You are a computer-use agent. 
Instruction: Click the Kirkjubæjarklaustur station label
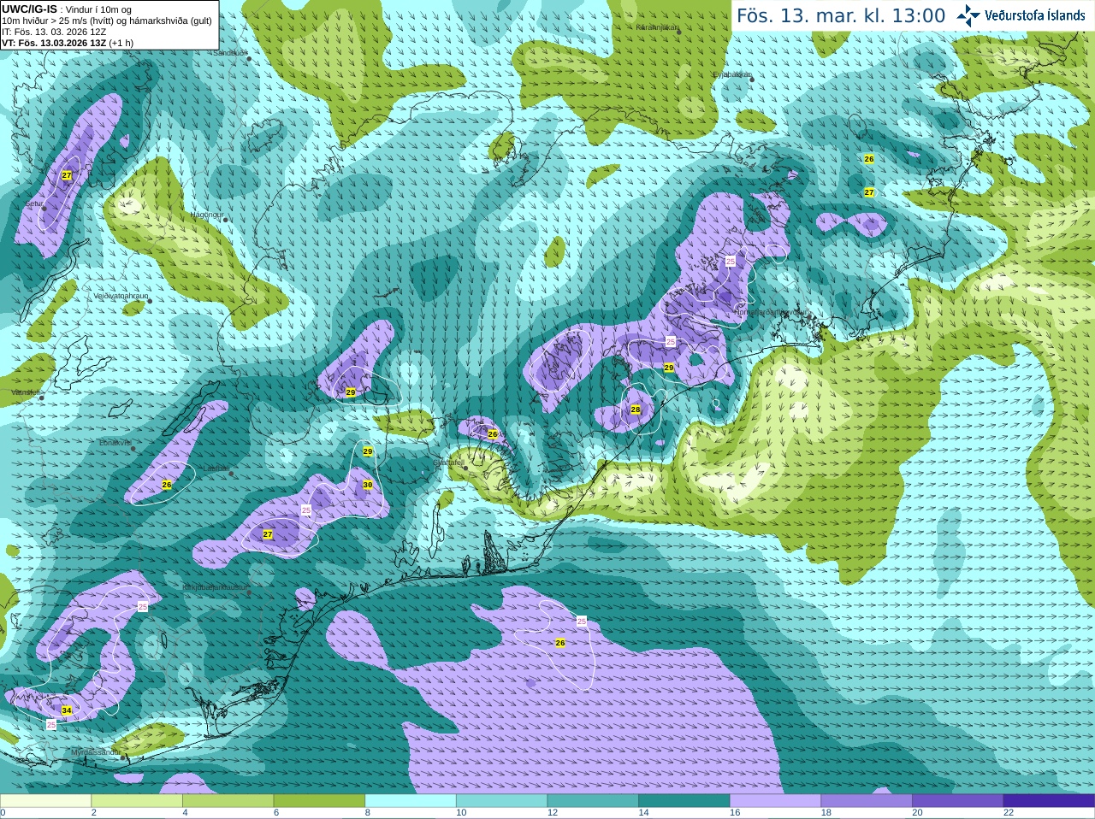coord(216,588)
